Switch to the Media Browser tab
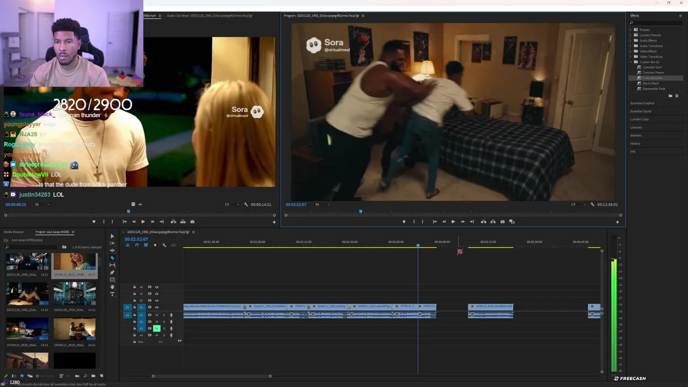This screenshot has height=387, width=688. (14, 232)
